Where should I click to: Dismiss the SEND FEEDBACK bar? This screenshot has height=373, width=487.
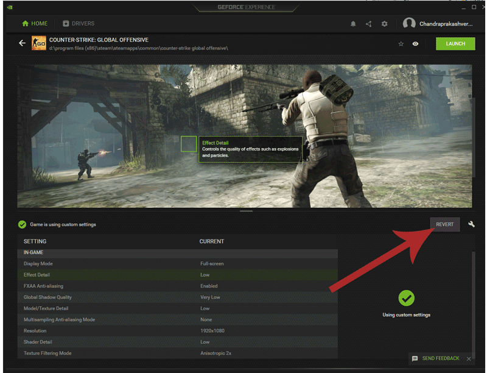pyautogui.click(x=469, y=359)
